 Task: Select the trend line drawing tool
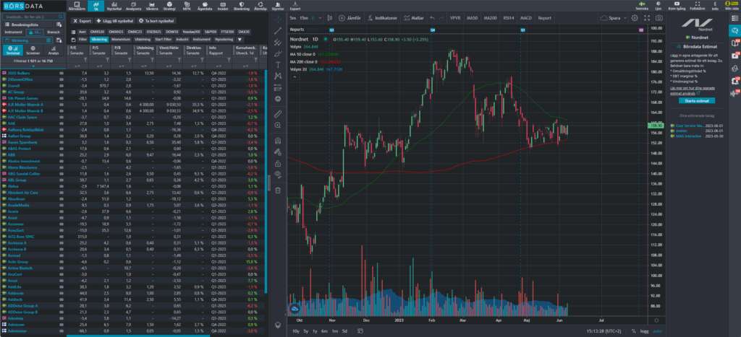pos(278,30)
